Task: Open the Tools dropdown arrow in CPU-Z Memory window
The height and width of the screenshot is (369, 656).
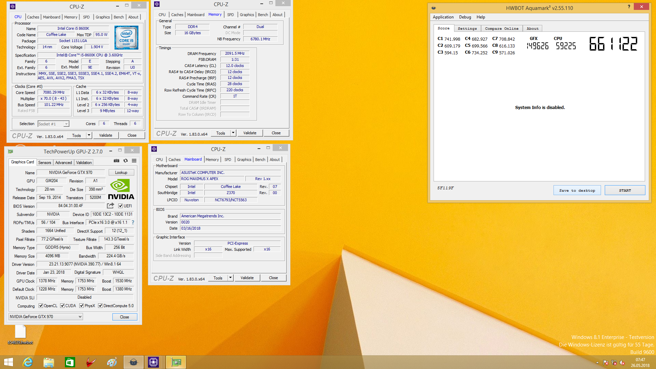Action: 233,133
